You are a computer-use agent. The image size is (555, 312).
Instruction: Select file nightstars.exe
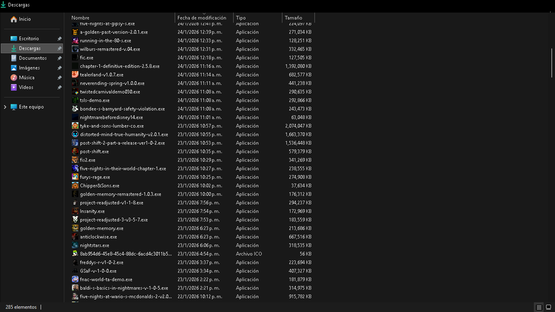point(94,245)
